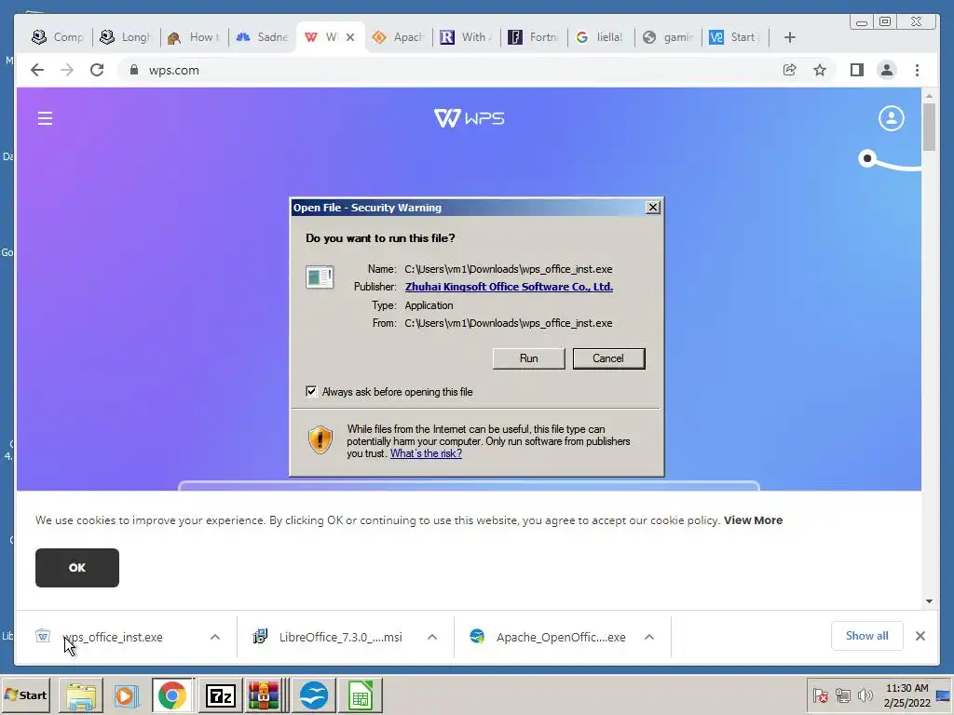The height and width of the screenshot is (715, 954).
Task: Open the green spreadsheet app in taskbar
Action: [361, 695]
